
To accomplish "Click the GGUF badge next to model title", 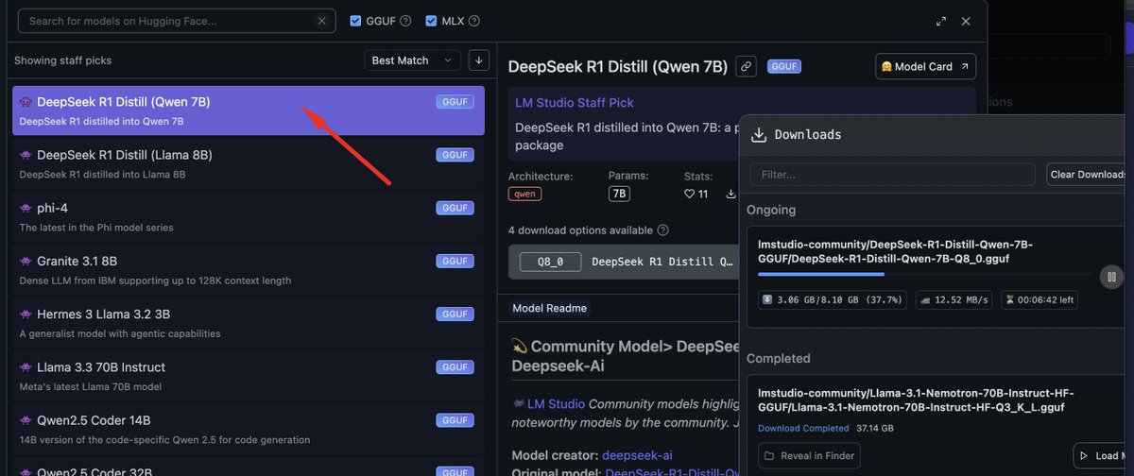I will coord(784,67).
